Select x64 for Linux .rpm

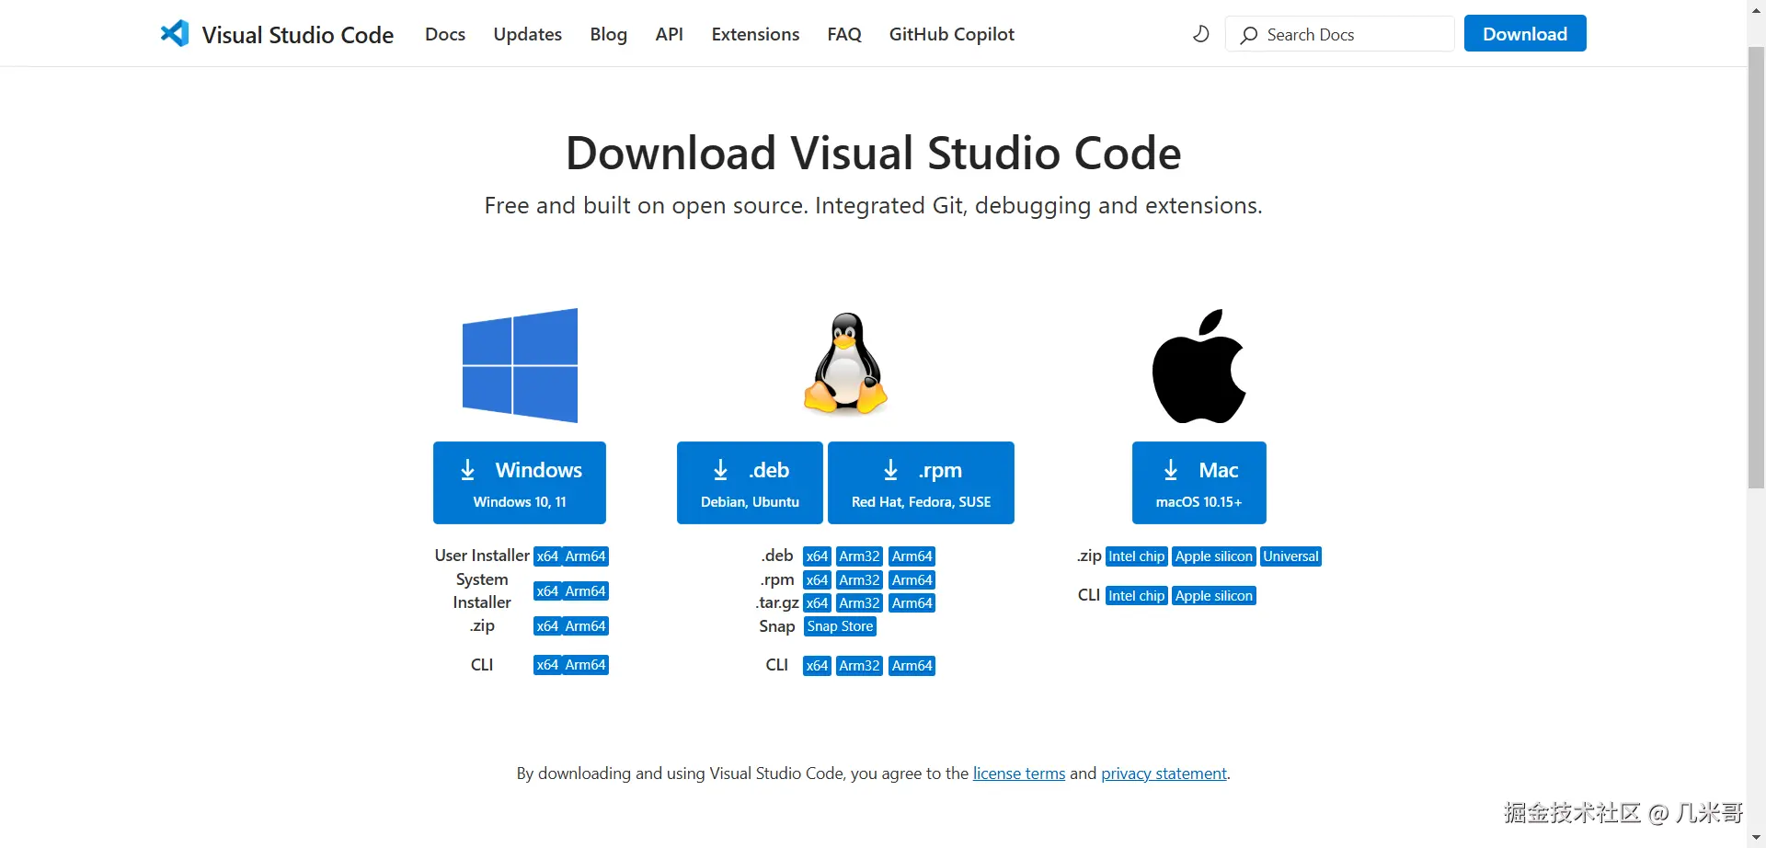click(x=817, y=580)
